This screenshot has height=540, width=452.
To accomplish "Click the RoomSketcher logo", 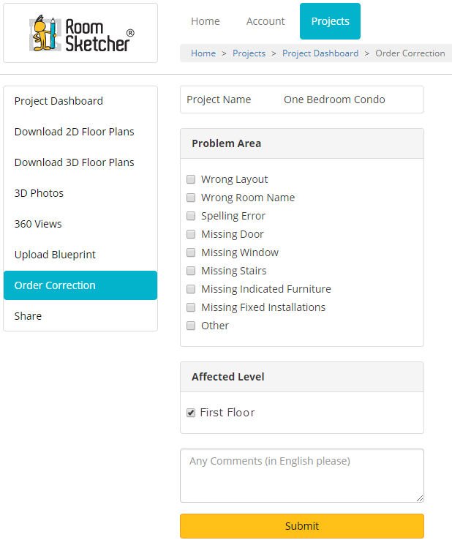I will [82, 34].
